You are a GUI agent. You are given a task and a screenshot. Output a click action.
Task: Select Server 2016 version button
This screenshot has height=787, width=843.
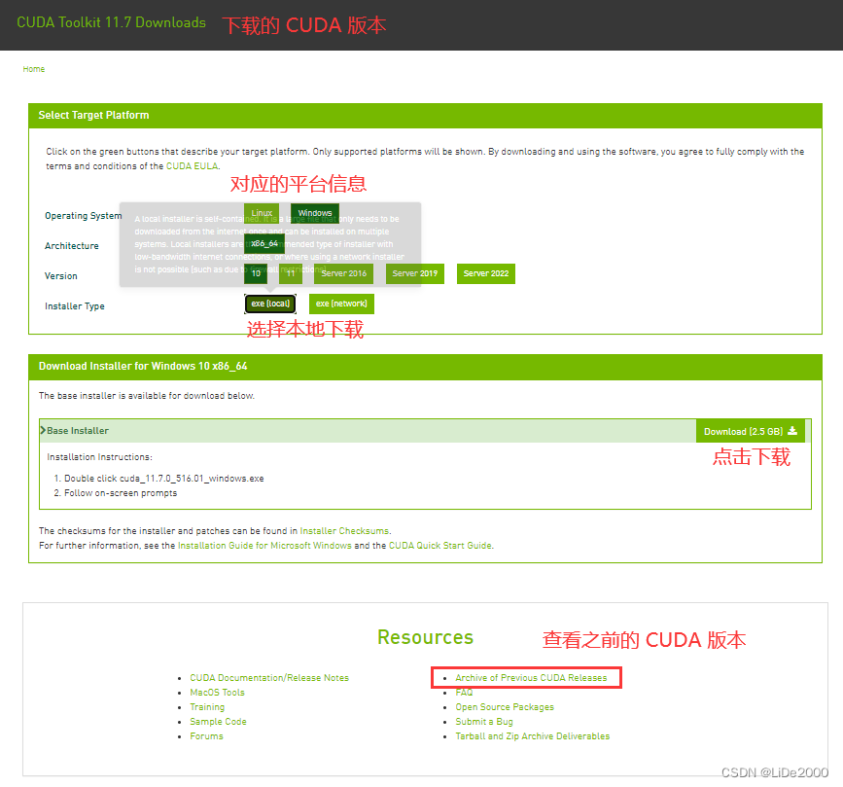click(x=343, y=273)
